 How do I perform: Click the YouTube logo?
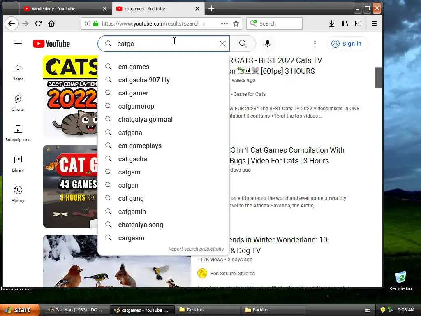(x=51, y=44)
